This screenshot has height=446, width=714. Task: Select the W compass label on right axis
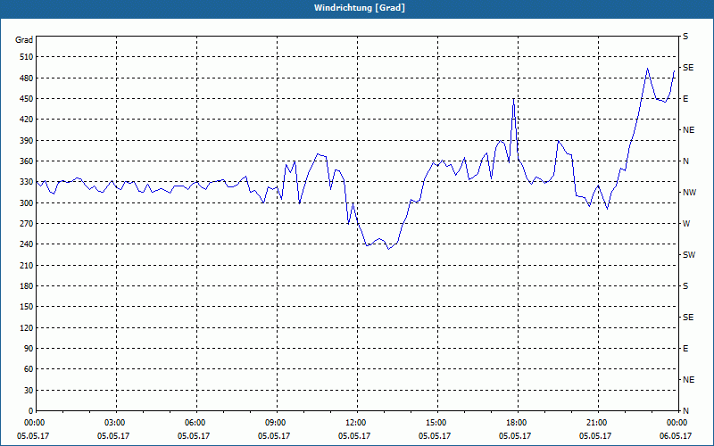point(686,224)
